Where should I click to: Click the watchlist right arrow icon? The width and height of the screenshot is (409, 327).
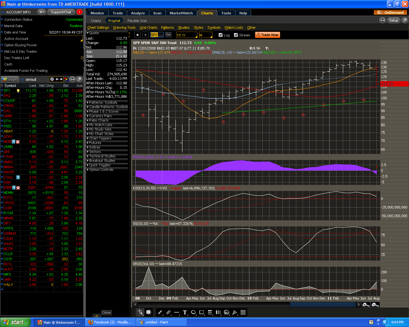click(x=61, y=79)
